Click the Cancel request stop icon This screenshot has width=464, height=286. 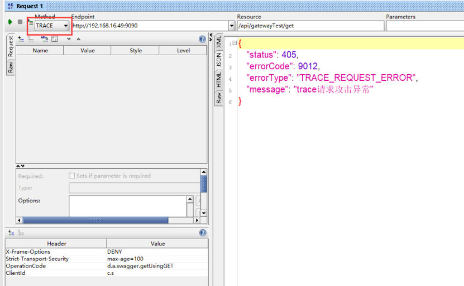[x=20, y=22]
